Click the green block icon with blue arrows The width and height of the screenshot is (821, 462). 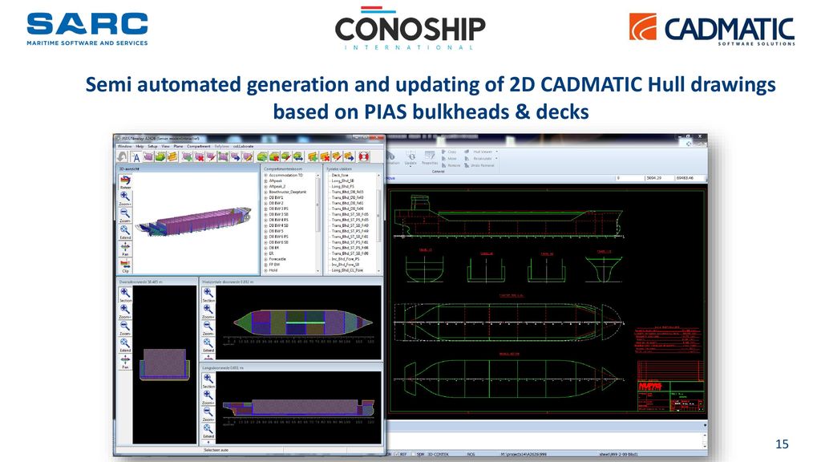click(298, 156)
